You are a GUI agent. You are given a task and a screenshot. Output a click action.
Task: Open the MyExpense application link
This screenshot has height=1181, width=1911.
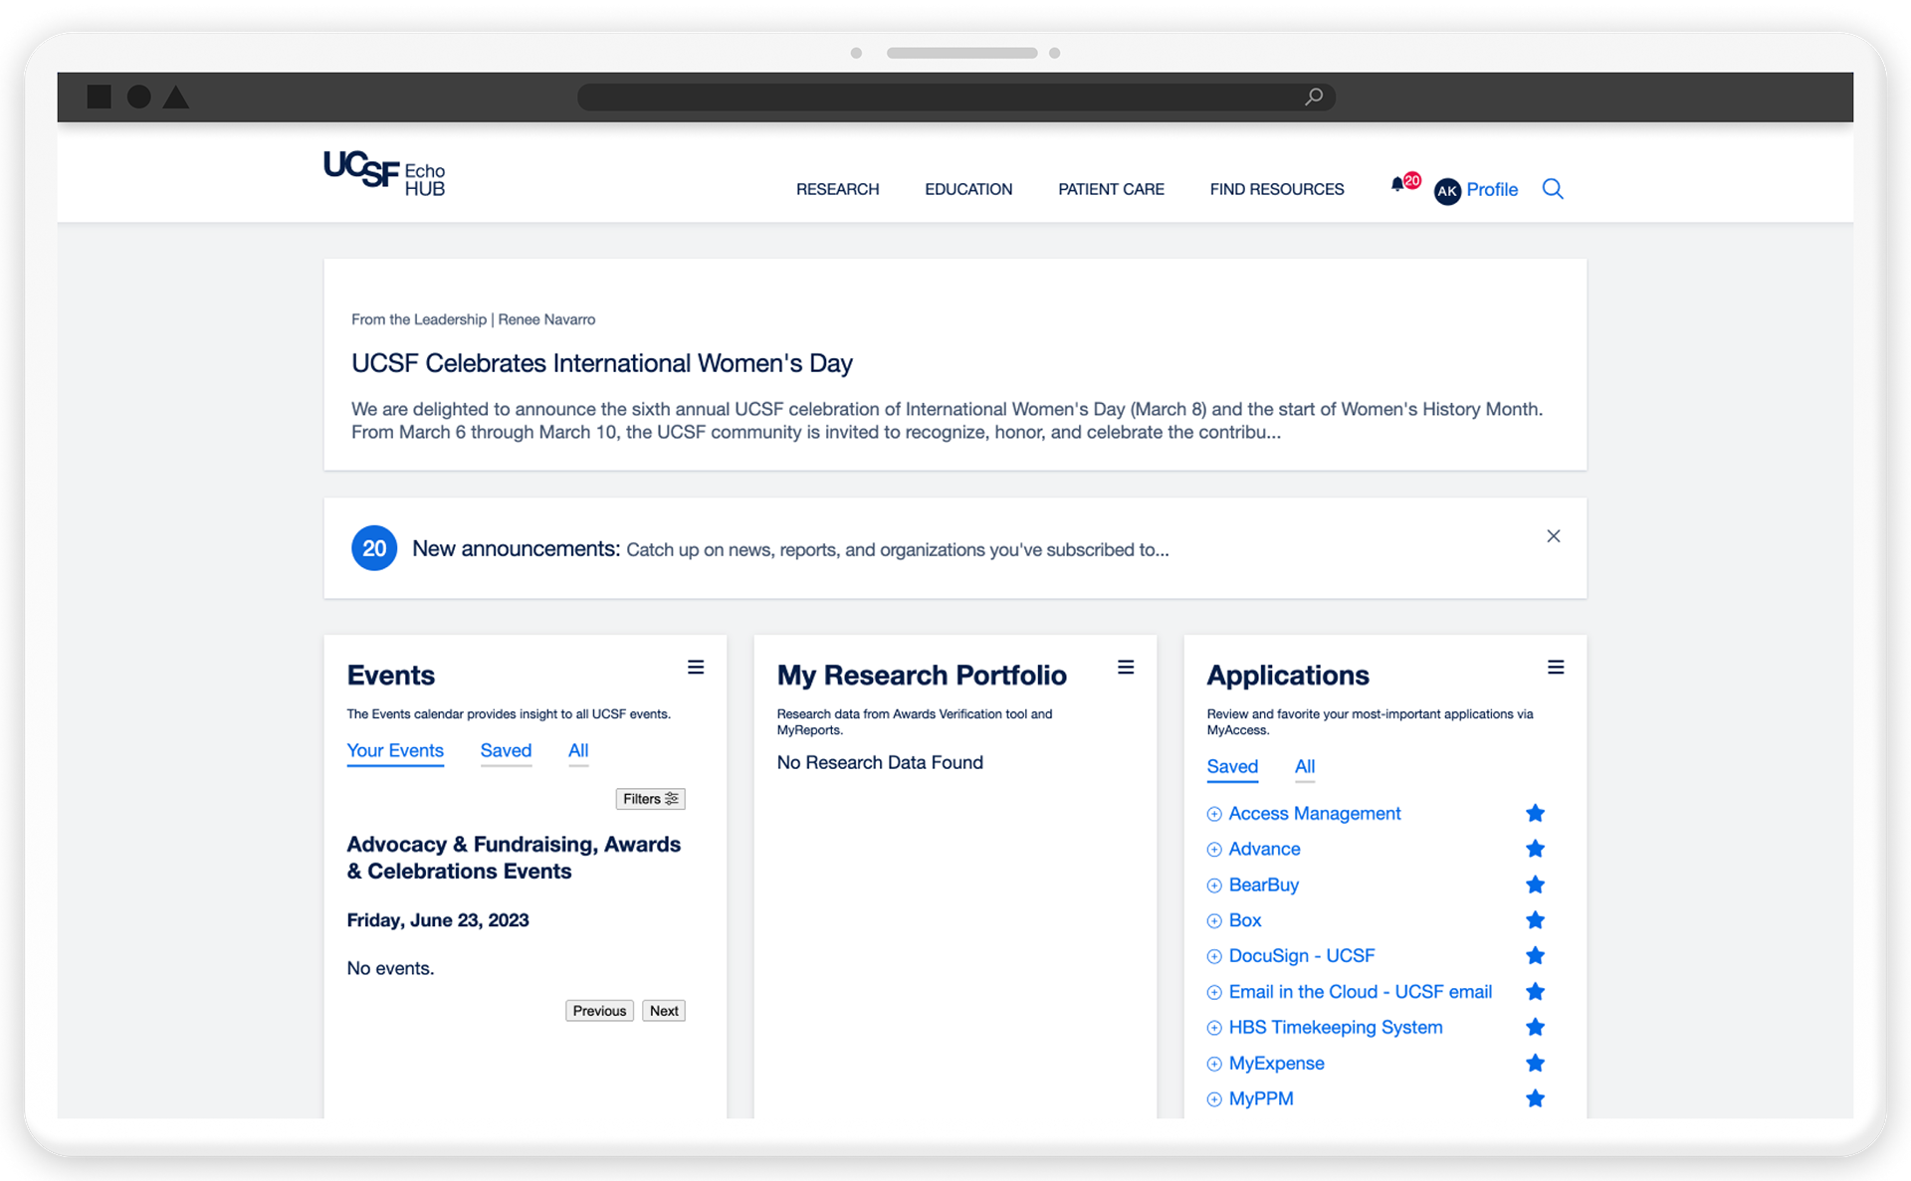click(x=1277, y=1064)
